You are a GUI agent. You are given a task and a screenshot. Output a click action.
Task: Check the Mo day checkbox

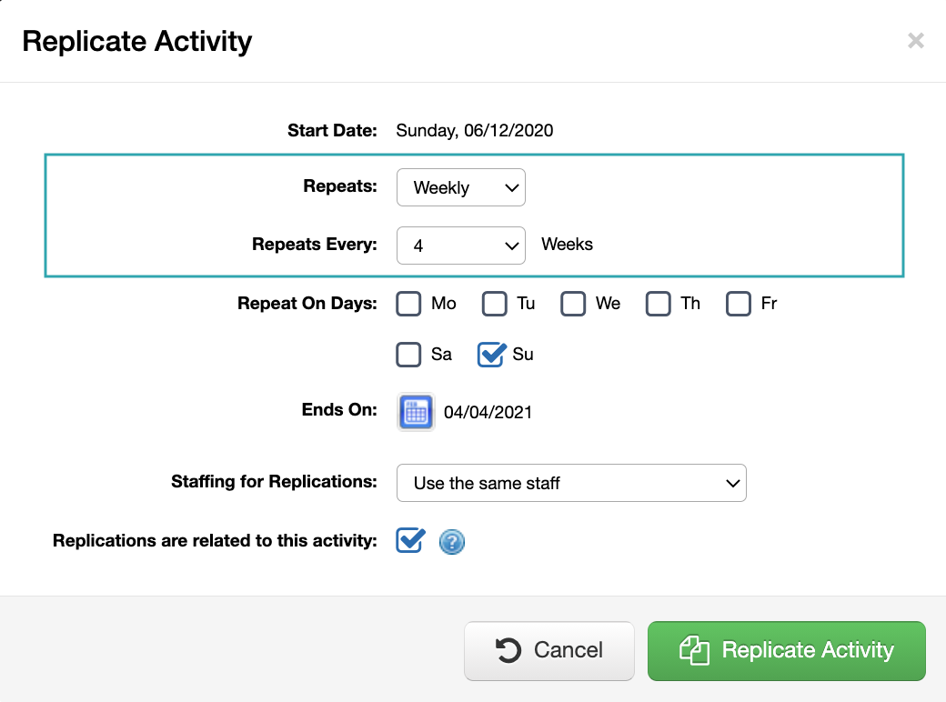(408, 304)
